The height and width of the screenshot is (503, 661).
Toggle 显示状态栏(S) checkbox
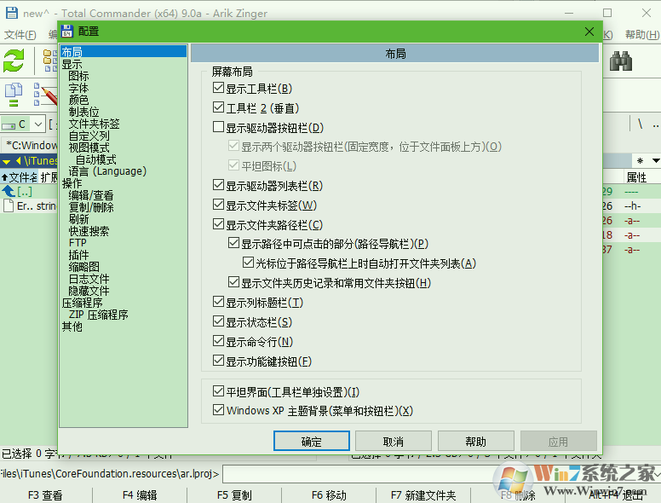(x=218, y=321)
